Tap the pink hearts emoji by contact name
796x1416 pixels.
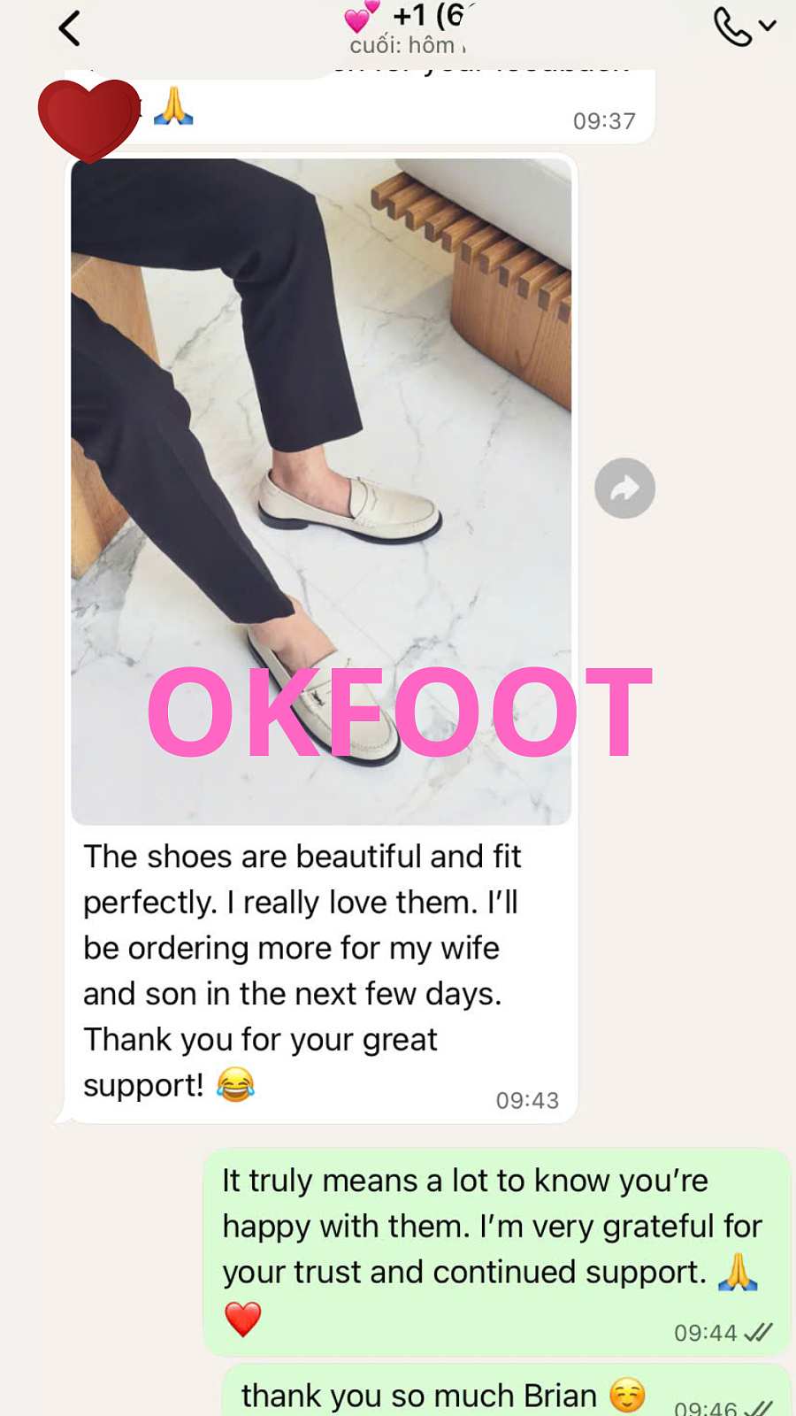click(362, 16)
